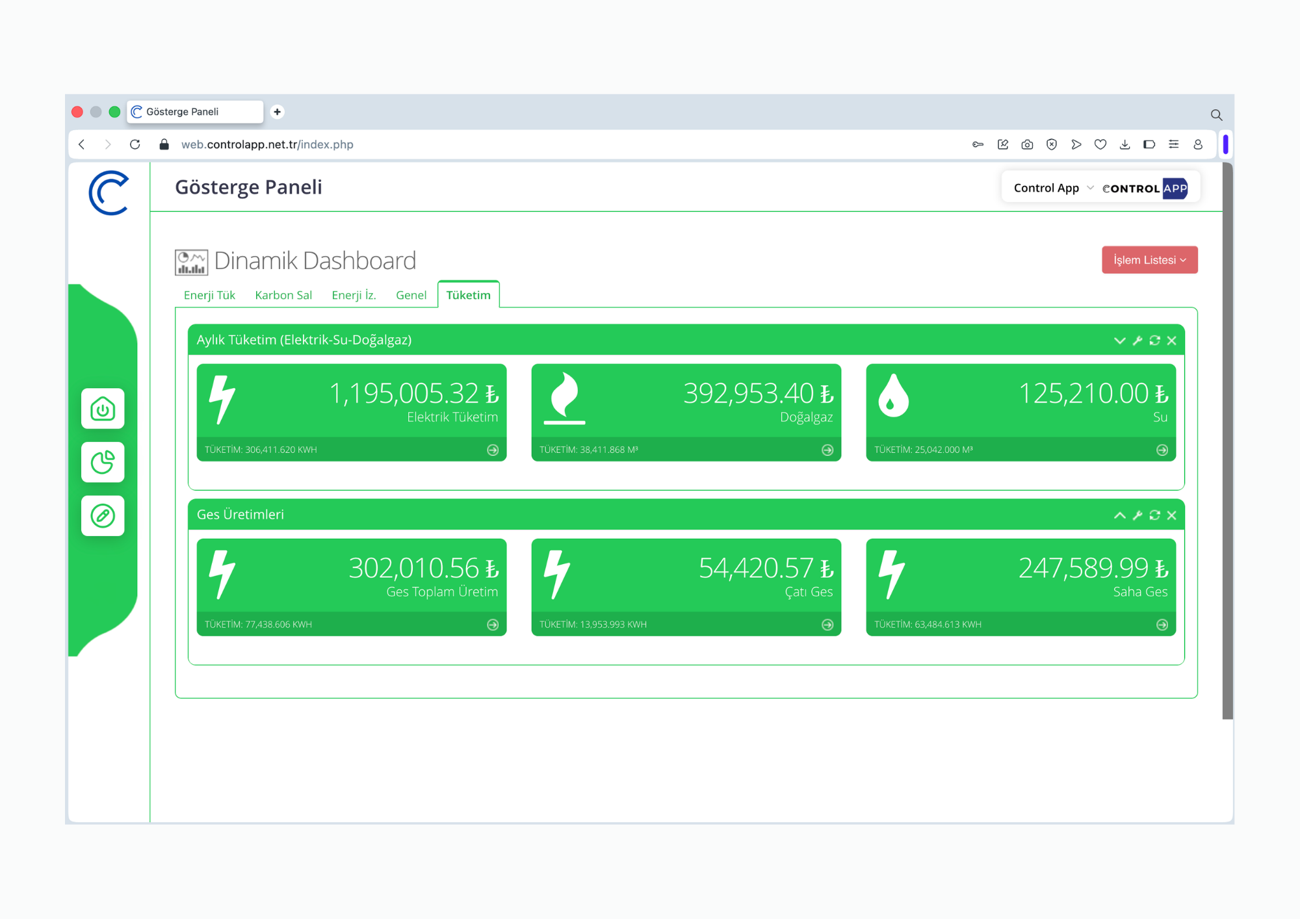
Task: Close the Ges Üretimleri panel
Action: pyautogui.click(x=1171, y=515)
